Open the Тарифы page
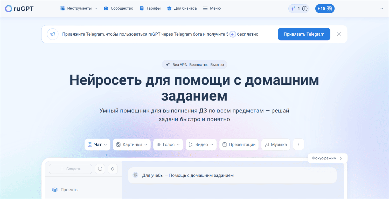Image resolution: width=389 pixels, height=199 pixels. click(150, 8)
